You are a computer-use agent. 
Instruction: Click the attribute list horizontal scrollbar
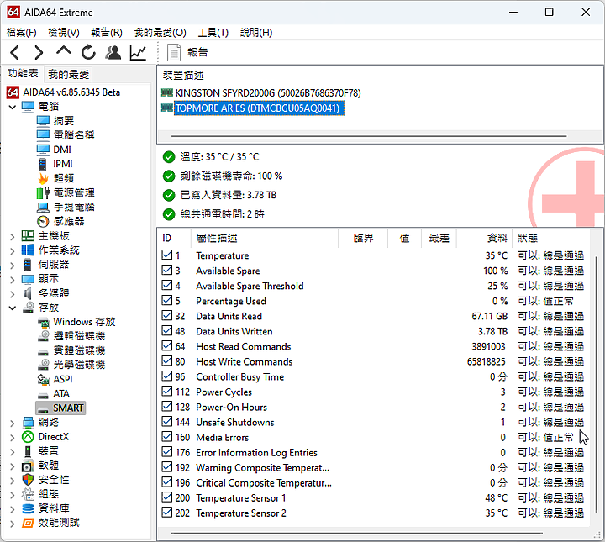(357, 533)
